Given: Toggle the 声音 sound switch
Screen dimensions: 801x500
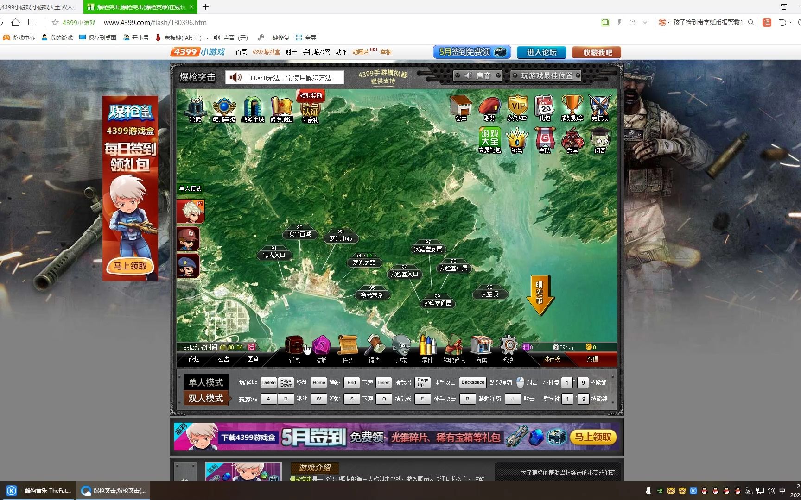Looking at the screenshot, I should coord(478,75).
